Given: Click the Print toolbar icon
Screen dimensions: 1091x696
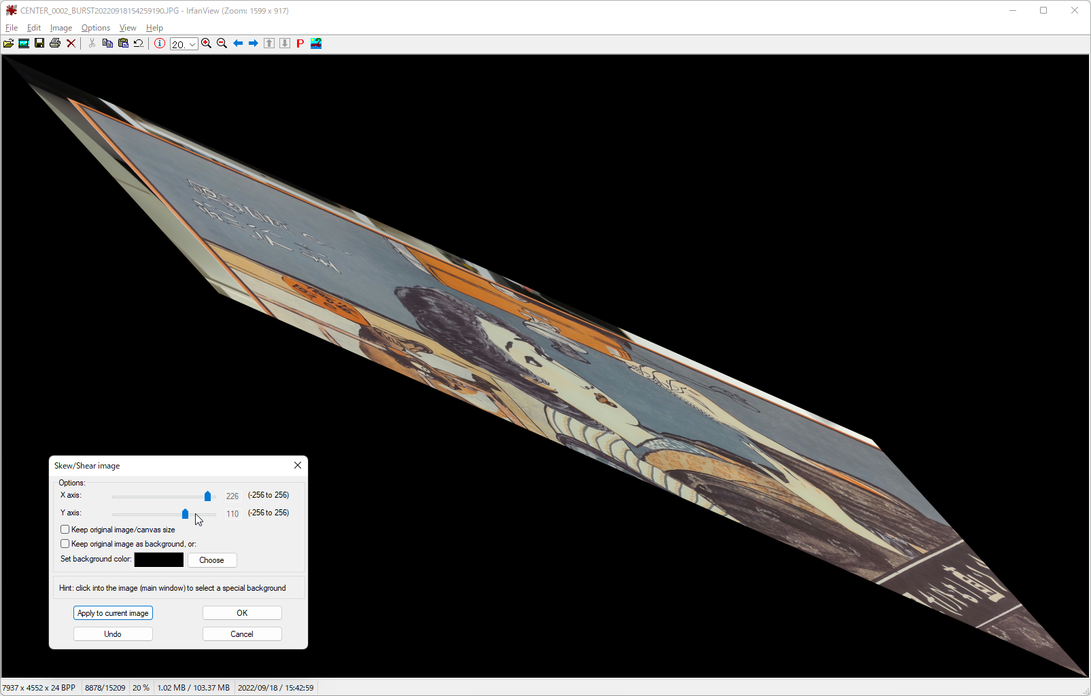Looking at the screenshot, I should click(x=55, y=43).
